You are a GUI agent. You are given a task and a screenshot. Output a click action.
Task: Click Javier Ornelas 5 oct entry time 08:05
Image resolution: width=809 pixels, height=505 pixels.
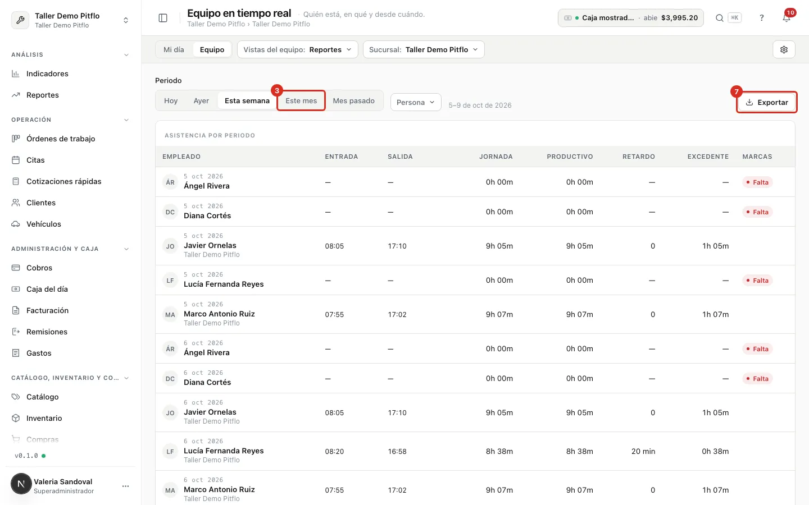click(x=334, y=246)
